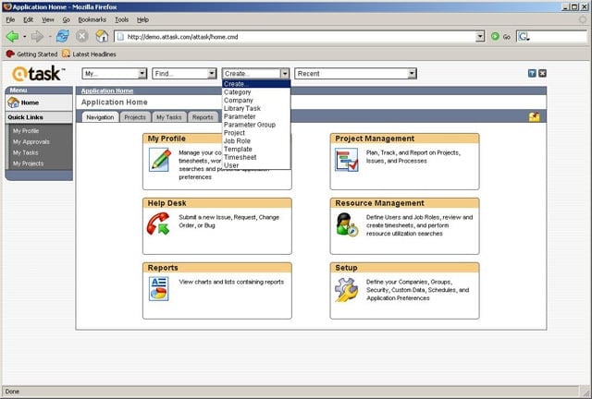
Task: Open the Setup card heading
Action: (346, 268)
